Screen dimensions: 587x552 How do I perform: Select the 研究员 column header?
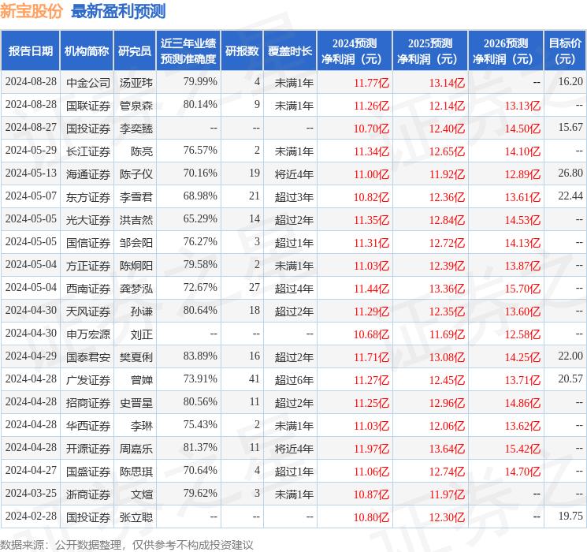tap(135, 50)
